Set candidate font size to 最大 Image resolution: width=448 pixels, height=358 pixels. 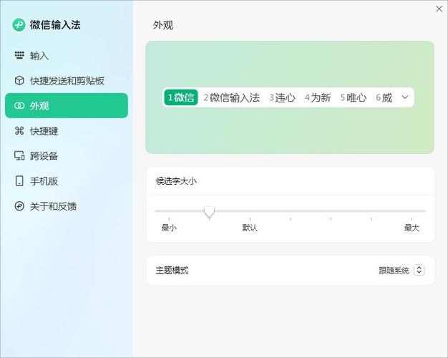tap(412, 228)
